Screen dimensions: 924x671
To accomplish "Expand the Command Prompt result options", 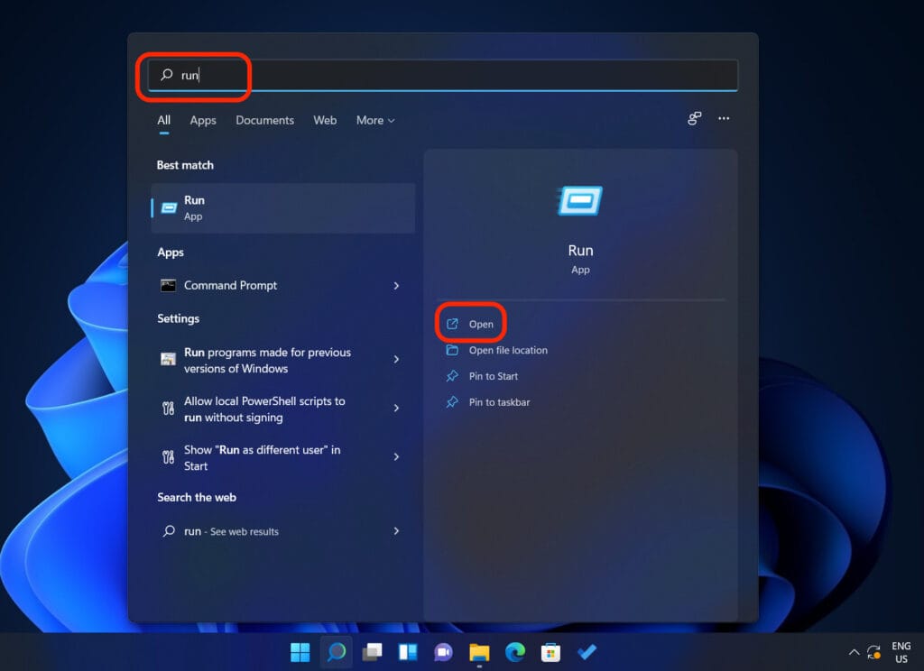I will point(396,285).
